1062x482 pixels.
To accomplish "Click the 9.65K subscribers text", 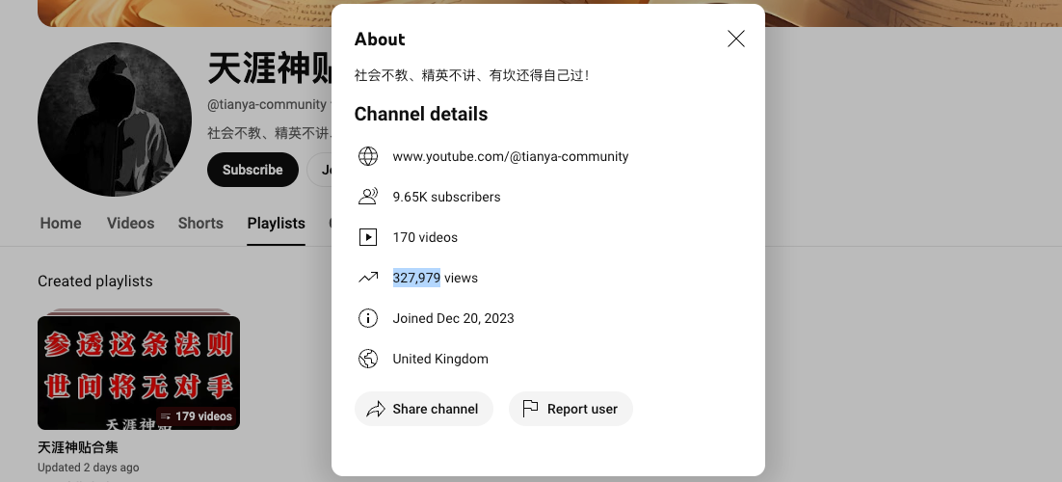I will pos(446,197).
